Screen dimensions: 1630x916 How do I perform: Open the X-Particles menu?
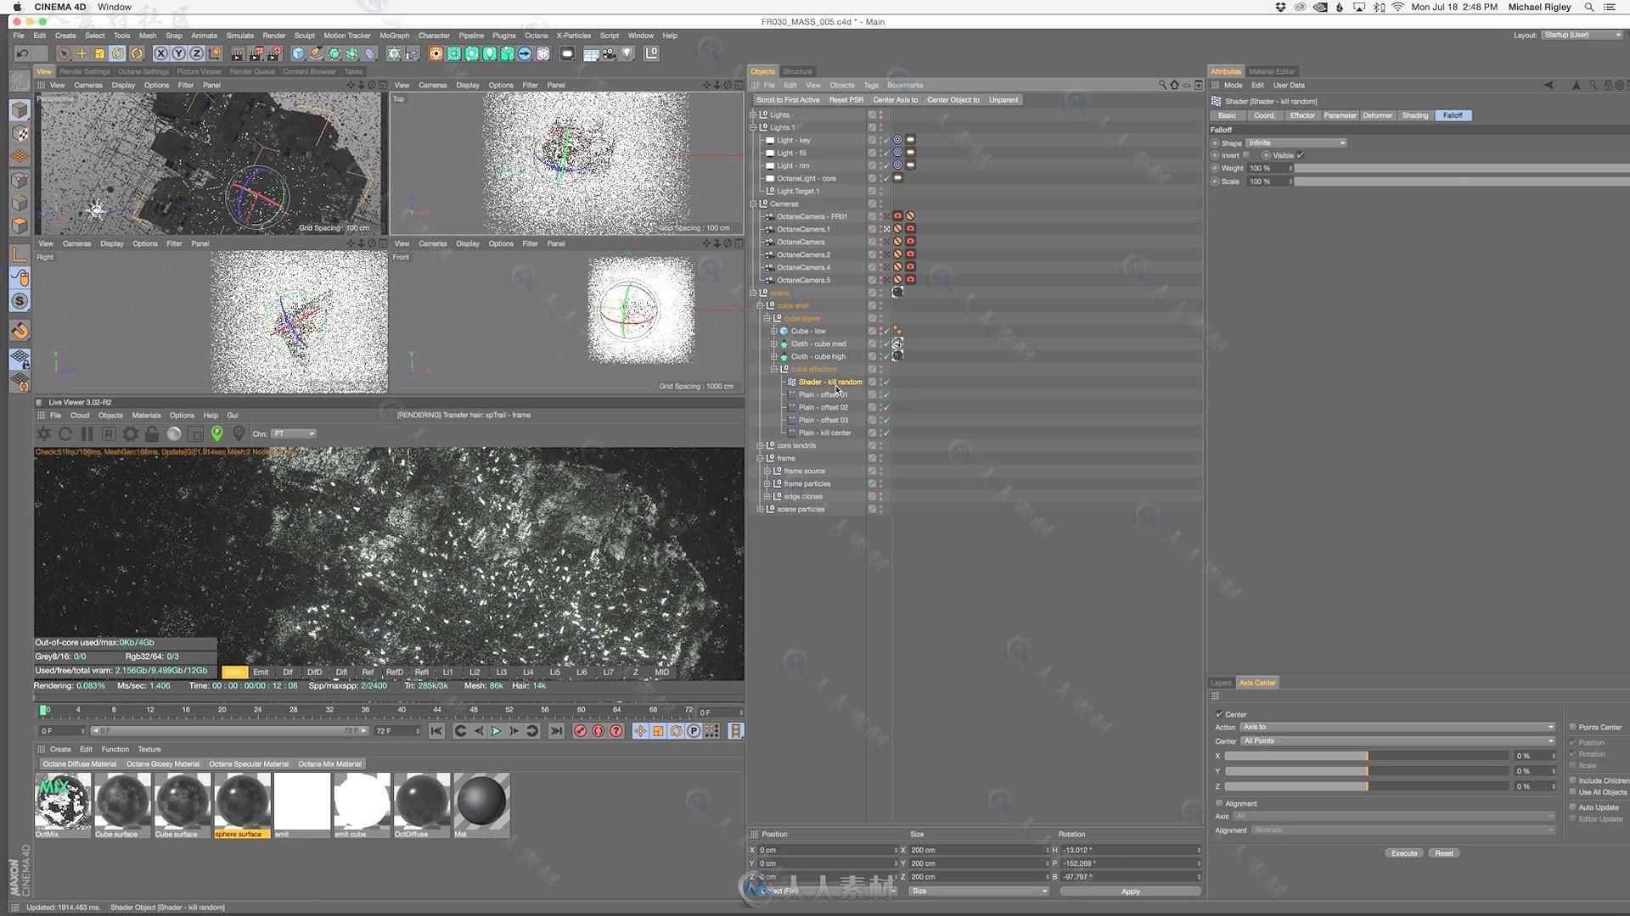pyautogui.click(x=574, y=36)
